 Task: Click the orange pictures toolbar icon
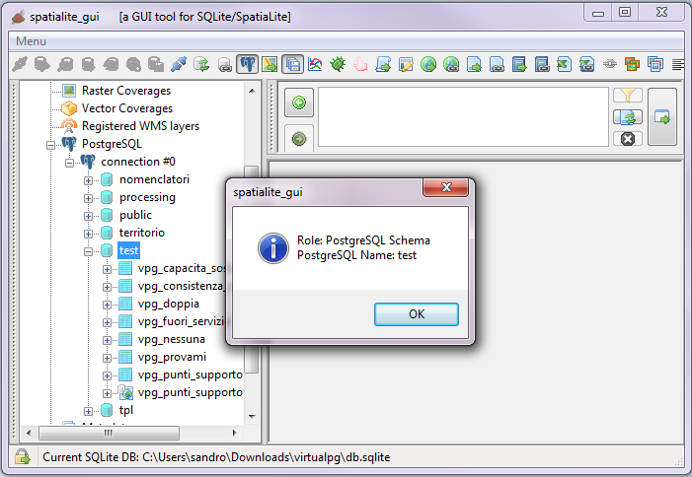tap(633, 64)
